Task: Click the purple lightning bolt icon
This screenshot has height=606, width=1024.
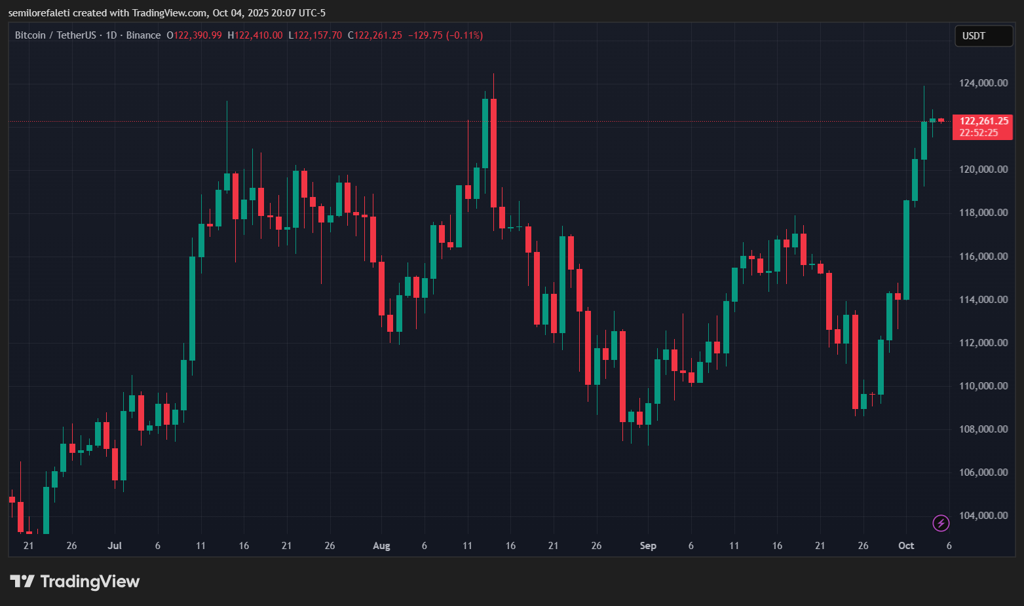Action: 941,523
